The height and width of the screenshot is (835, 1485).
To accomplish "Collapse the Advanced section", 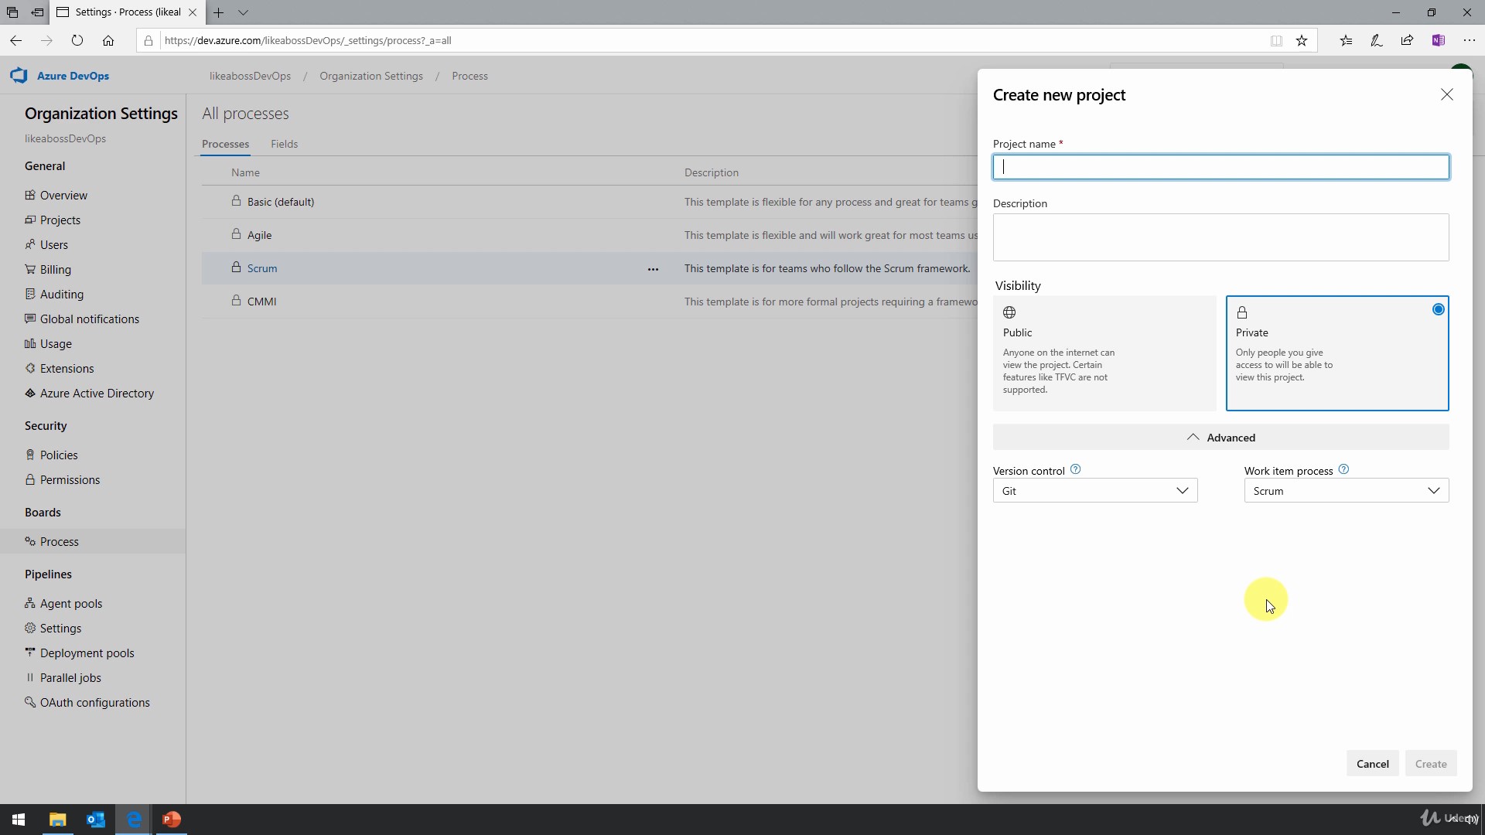I will [1220, 438].
